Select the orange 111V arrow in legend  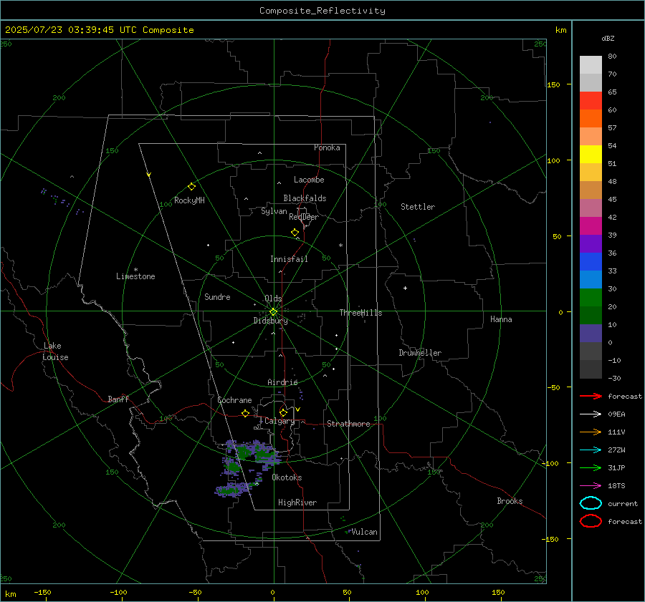pyautogui.click(x=591, y=432)
